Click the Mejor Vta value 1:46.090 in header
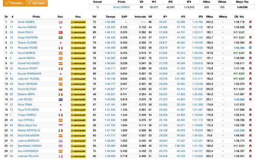Screen dimensions: 256x160 tap(242, 7)
